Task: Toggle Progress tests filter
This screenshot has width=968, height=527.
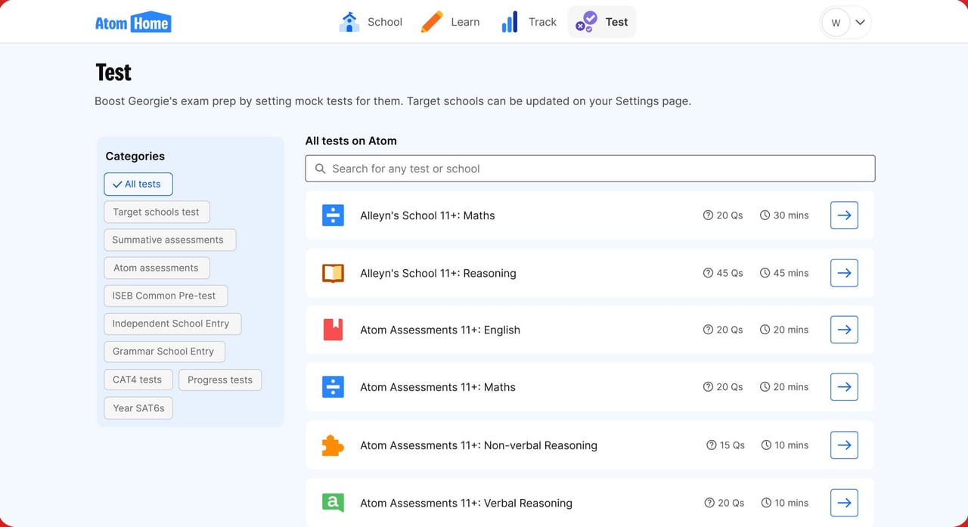Action: pyautogui.click(x=220, y=380)
